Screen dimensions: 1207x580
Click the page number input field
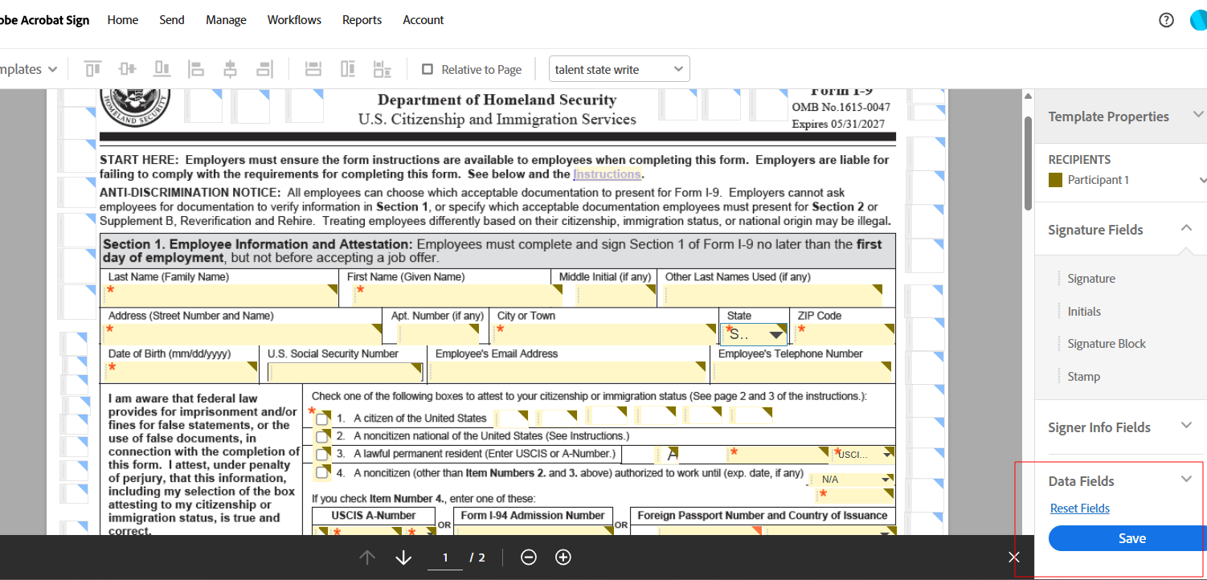444,558
